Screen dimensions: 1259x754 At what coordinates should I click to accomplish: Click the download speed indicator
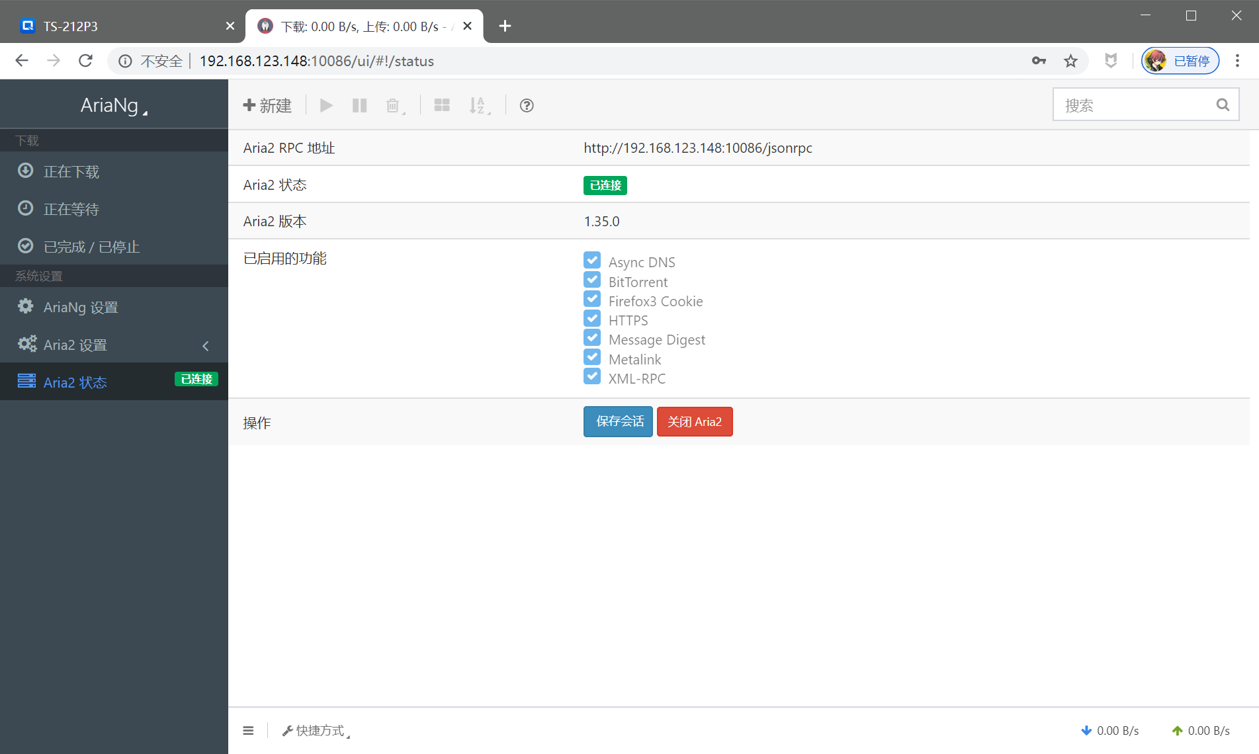(x=1110, y=730)
